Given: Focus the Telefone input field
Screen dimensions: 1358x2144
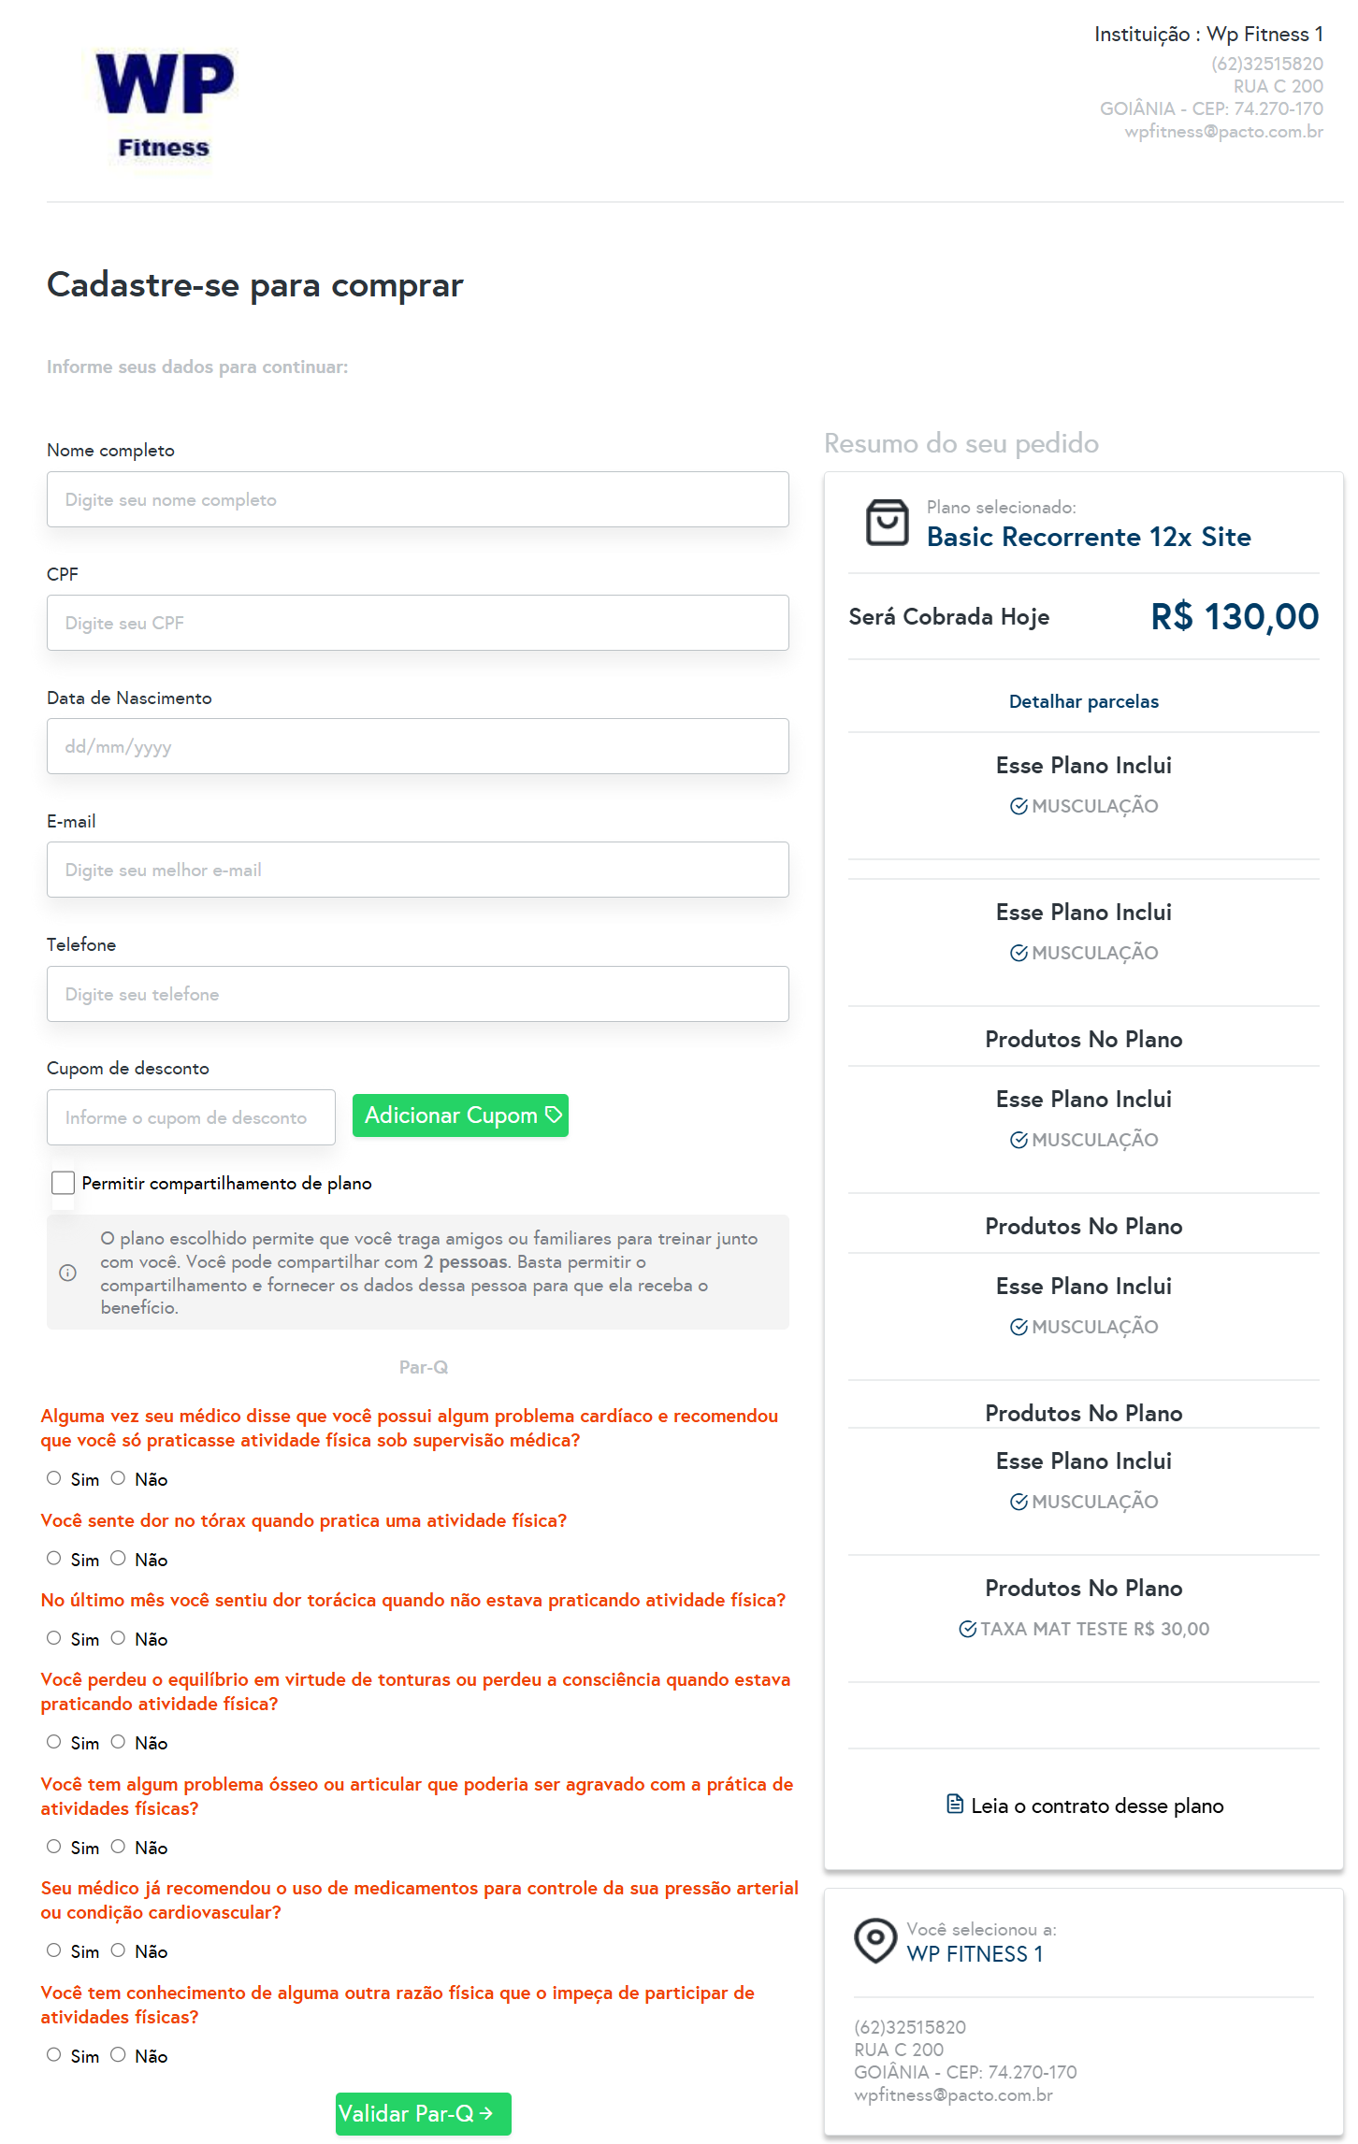Looking at the screenshot, I should point(417,994).
